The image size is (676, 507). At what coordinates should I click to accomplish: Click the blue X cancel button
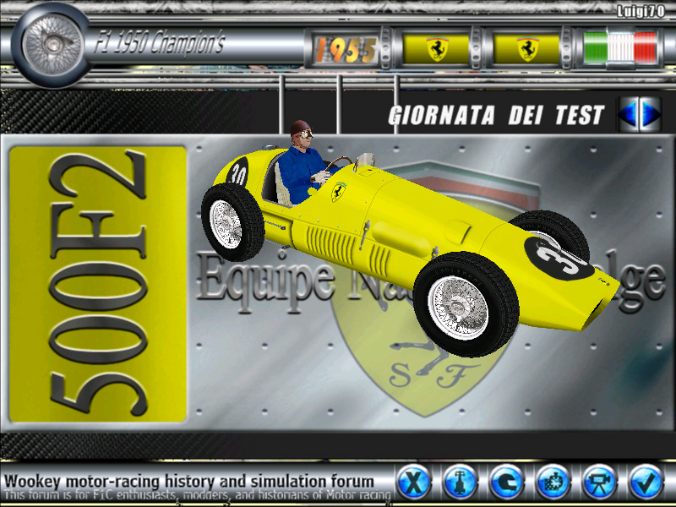pos(413,482)
